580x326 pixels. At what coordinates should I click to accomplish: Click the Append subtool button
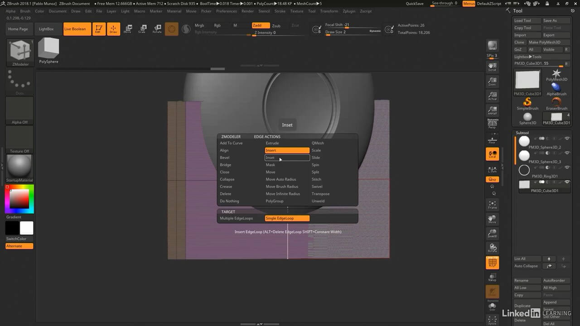pyautogui.click(x=556, y=302)
